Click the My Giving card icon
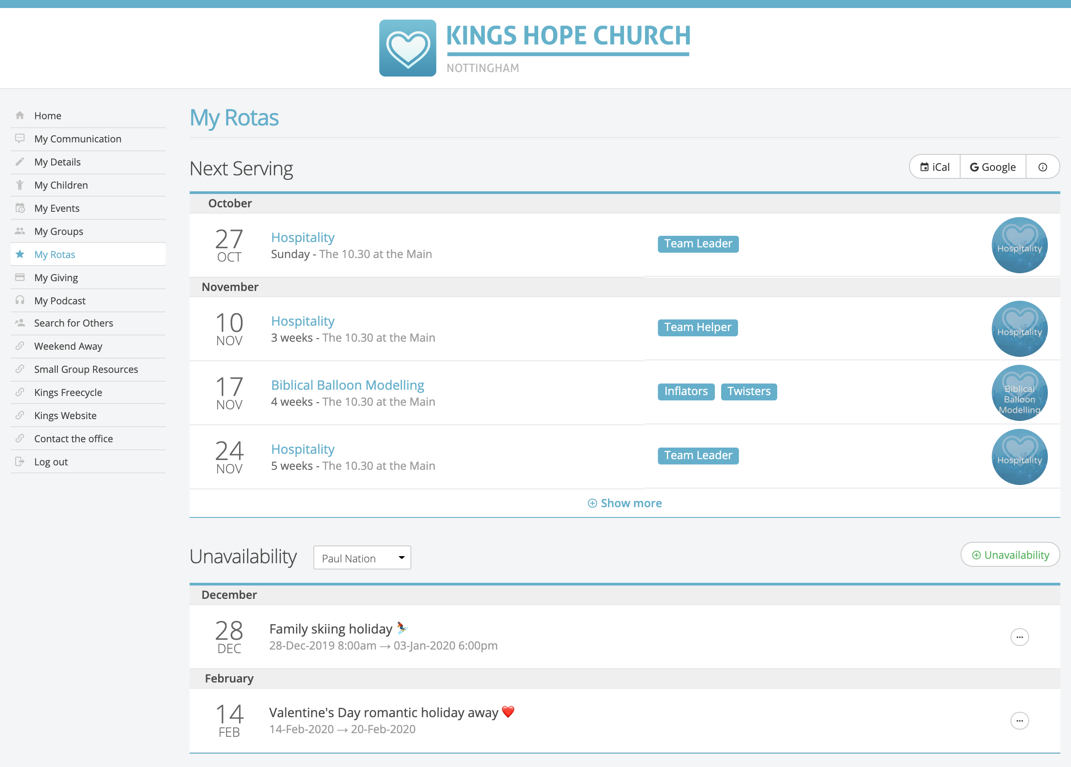The width and height of the screenshot is (1071, 767). 20,277
